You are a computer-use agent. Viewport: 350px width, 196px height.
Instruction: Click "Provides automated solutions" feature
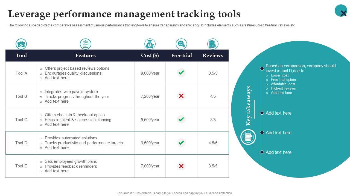click(x=71, y=138)
